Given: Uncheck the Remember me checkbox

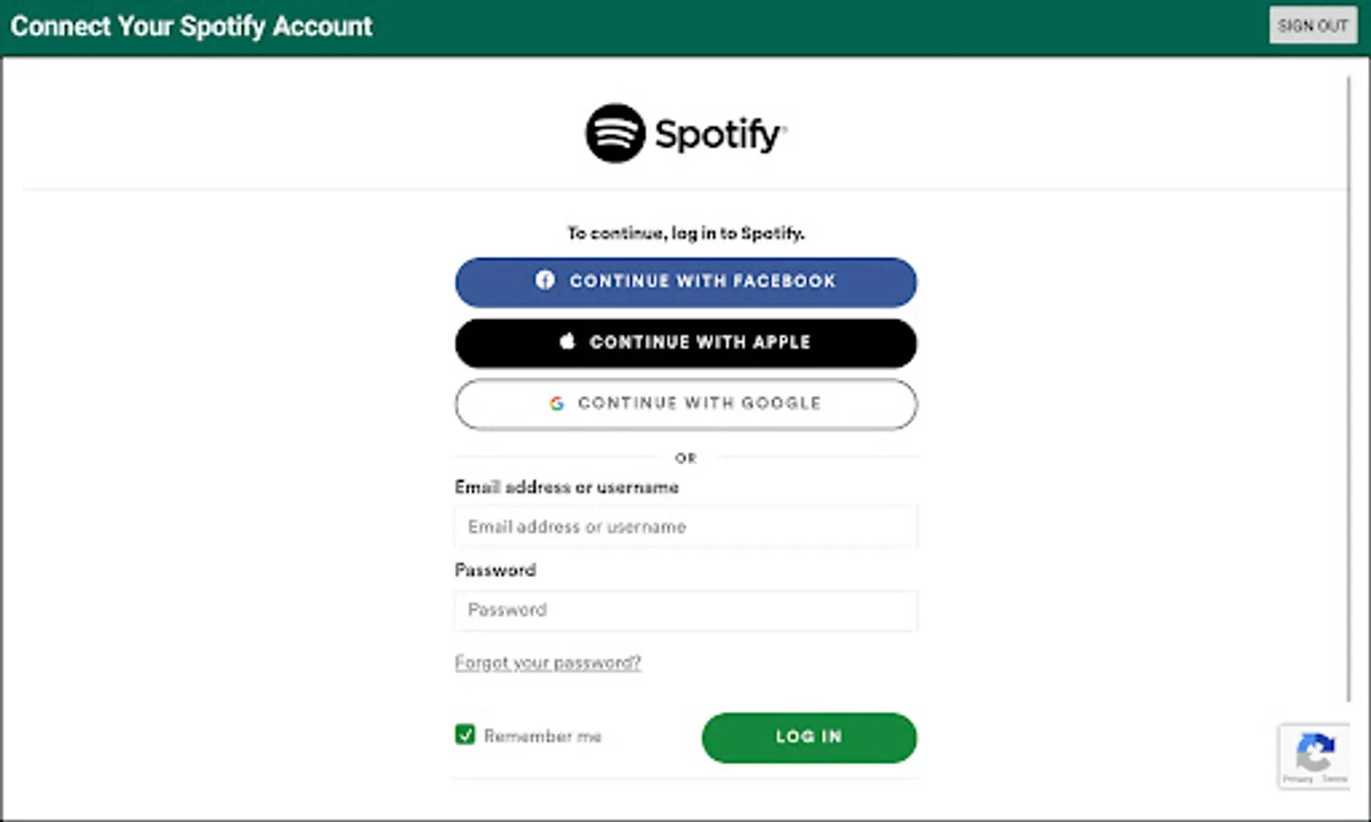Looking at the screenshot, I should [465, 735].
